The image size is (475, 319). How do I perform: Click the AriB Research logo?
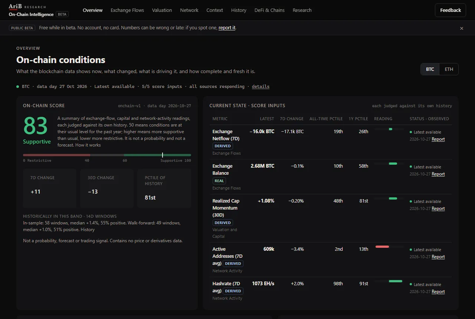pyautogui.click(x=27, y=7)
